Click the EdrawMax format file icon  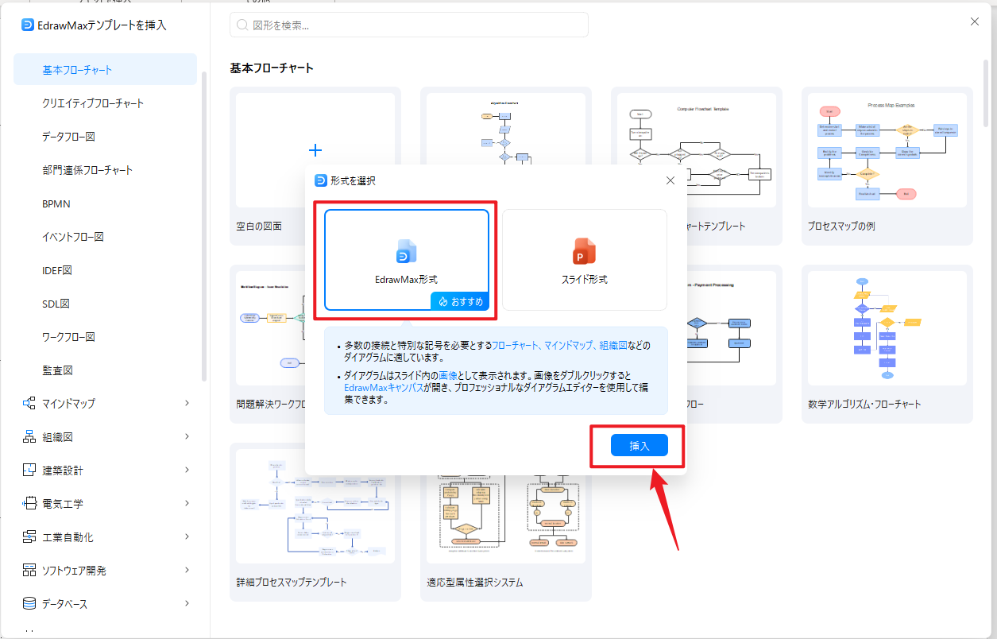[x=406, y=251]
